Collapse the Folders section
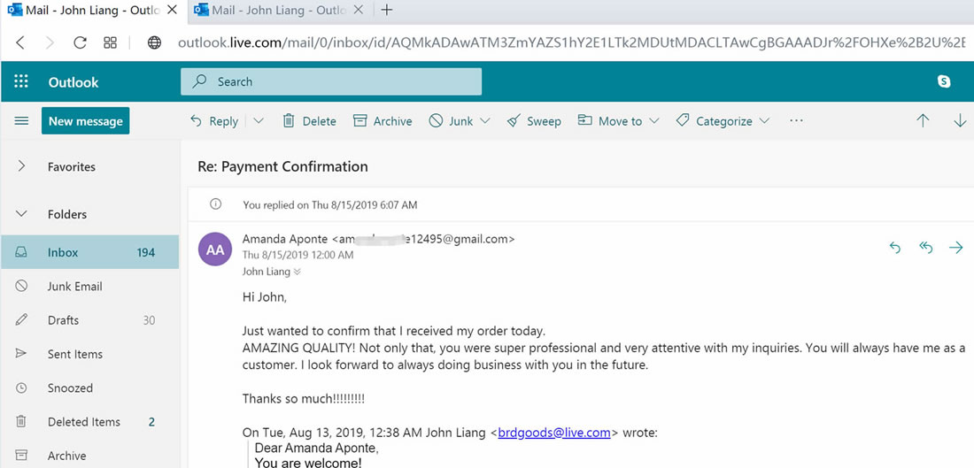The image size is (974, 468). pos(21,214)
